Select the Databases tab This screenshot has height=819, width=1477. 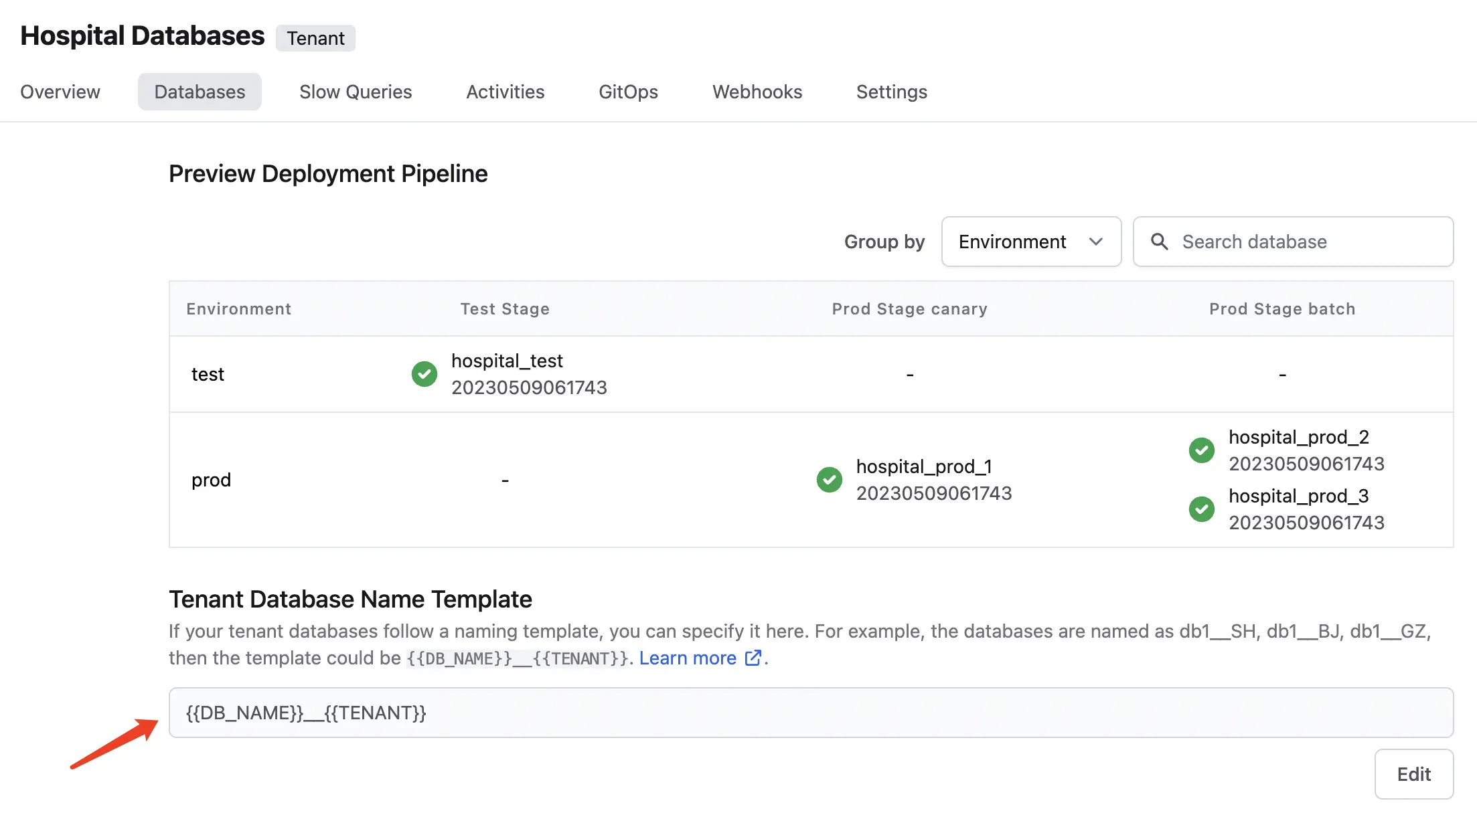point(200,92)
